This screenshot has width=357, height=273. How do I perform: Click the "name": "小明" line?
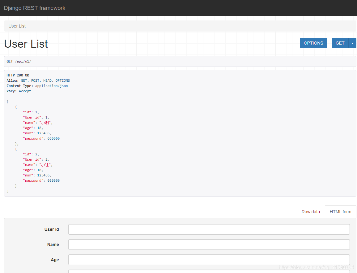pos(38,123)
